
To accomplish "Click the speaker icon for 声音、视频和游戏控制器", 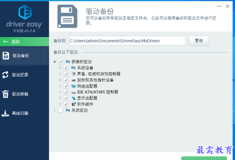I will click(74, 74).
